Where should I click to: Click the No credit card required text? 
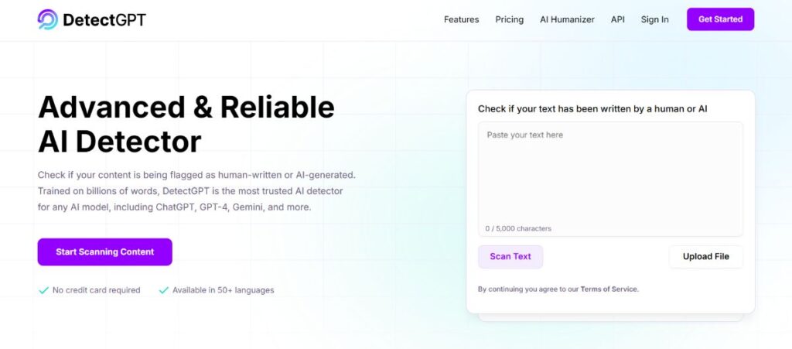point(97,290)
